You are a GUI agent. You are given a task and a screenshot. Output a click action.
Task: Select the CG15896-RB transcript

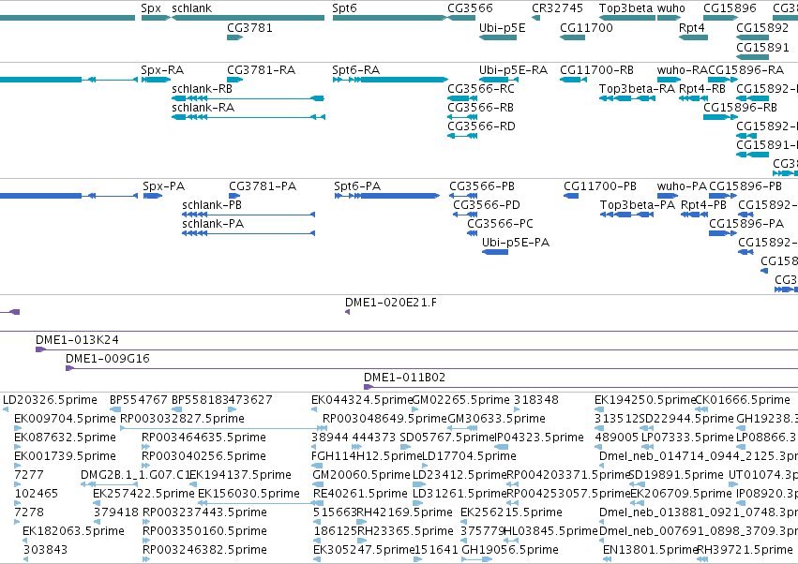(x=720, y=117)
